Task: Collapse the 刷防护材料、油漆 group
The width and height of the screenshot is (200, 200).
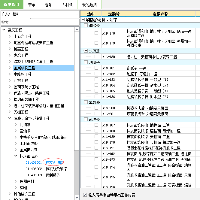Action: 83,20
